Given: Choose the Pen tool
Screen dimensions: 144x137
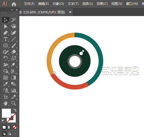Looking at the screenshot, I should tap(6, 33).
